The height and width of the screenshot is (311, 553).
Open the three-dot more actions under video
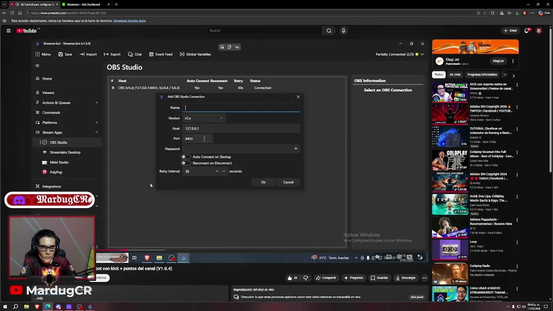[x=425, y=278]
